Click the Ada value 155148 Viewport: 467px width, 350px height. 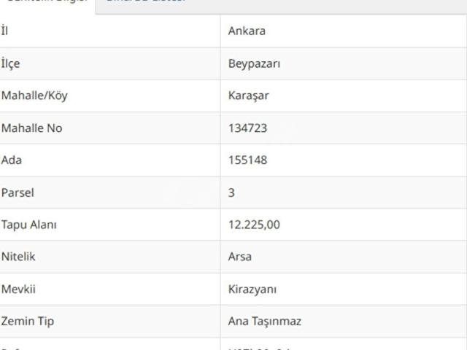[247, 160]
